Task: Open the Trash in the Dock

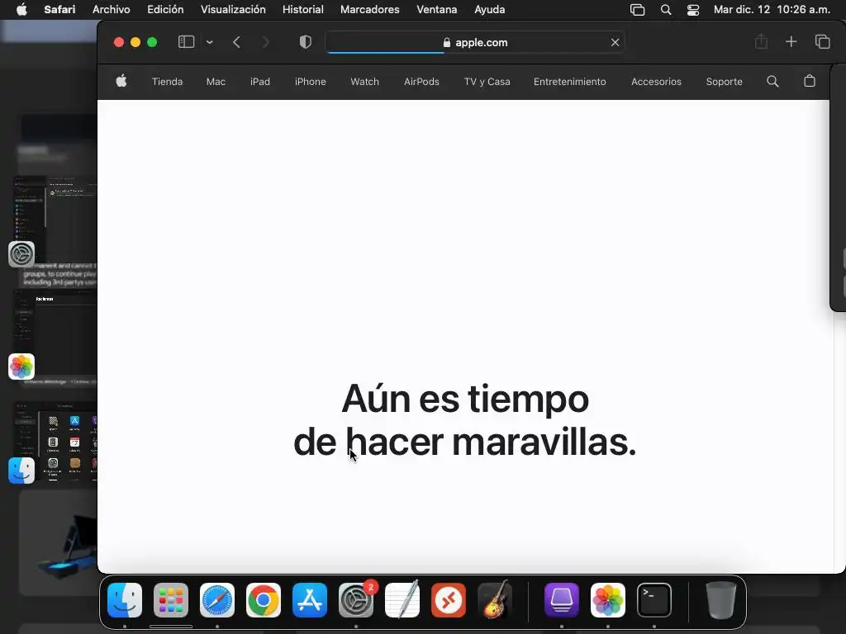Action: click(x=720, y=600)
